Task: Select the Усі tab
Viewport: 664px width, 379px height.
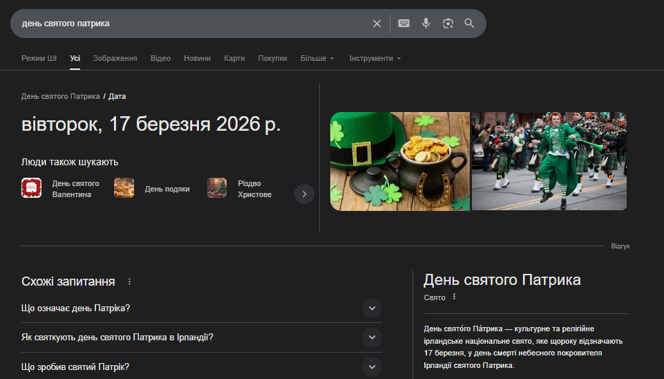Action: click(75, 59)
